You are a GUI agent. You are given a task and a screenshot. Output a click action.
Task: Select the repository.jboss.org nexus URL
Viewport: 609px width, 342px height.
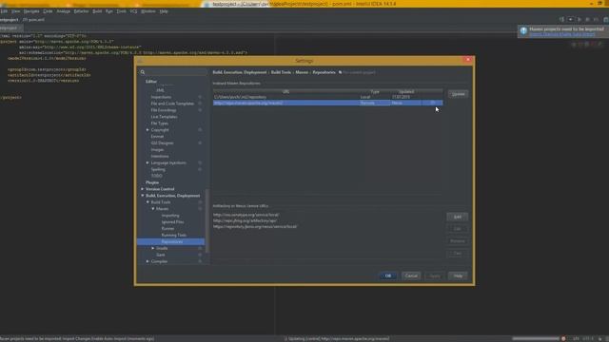tap(255, 226)
